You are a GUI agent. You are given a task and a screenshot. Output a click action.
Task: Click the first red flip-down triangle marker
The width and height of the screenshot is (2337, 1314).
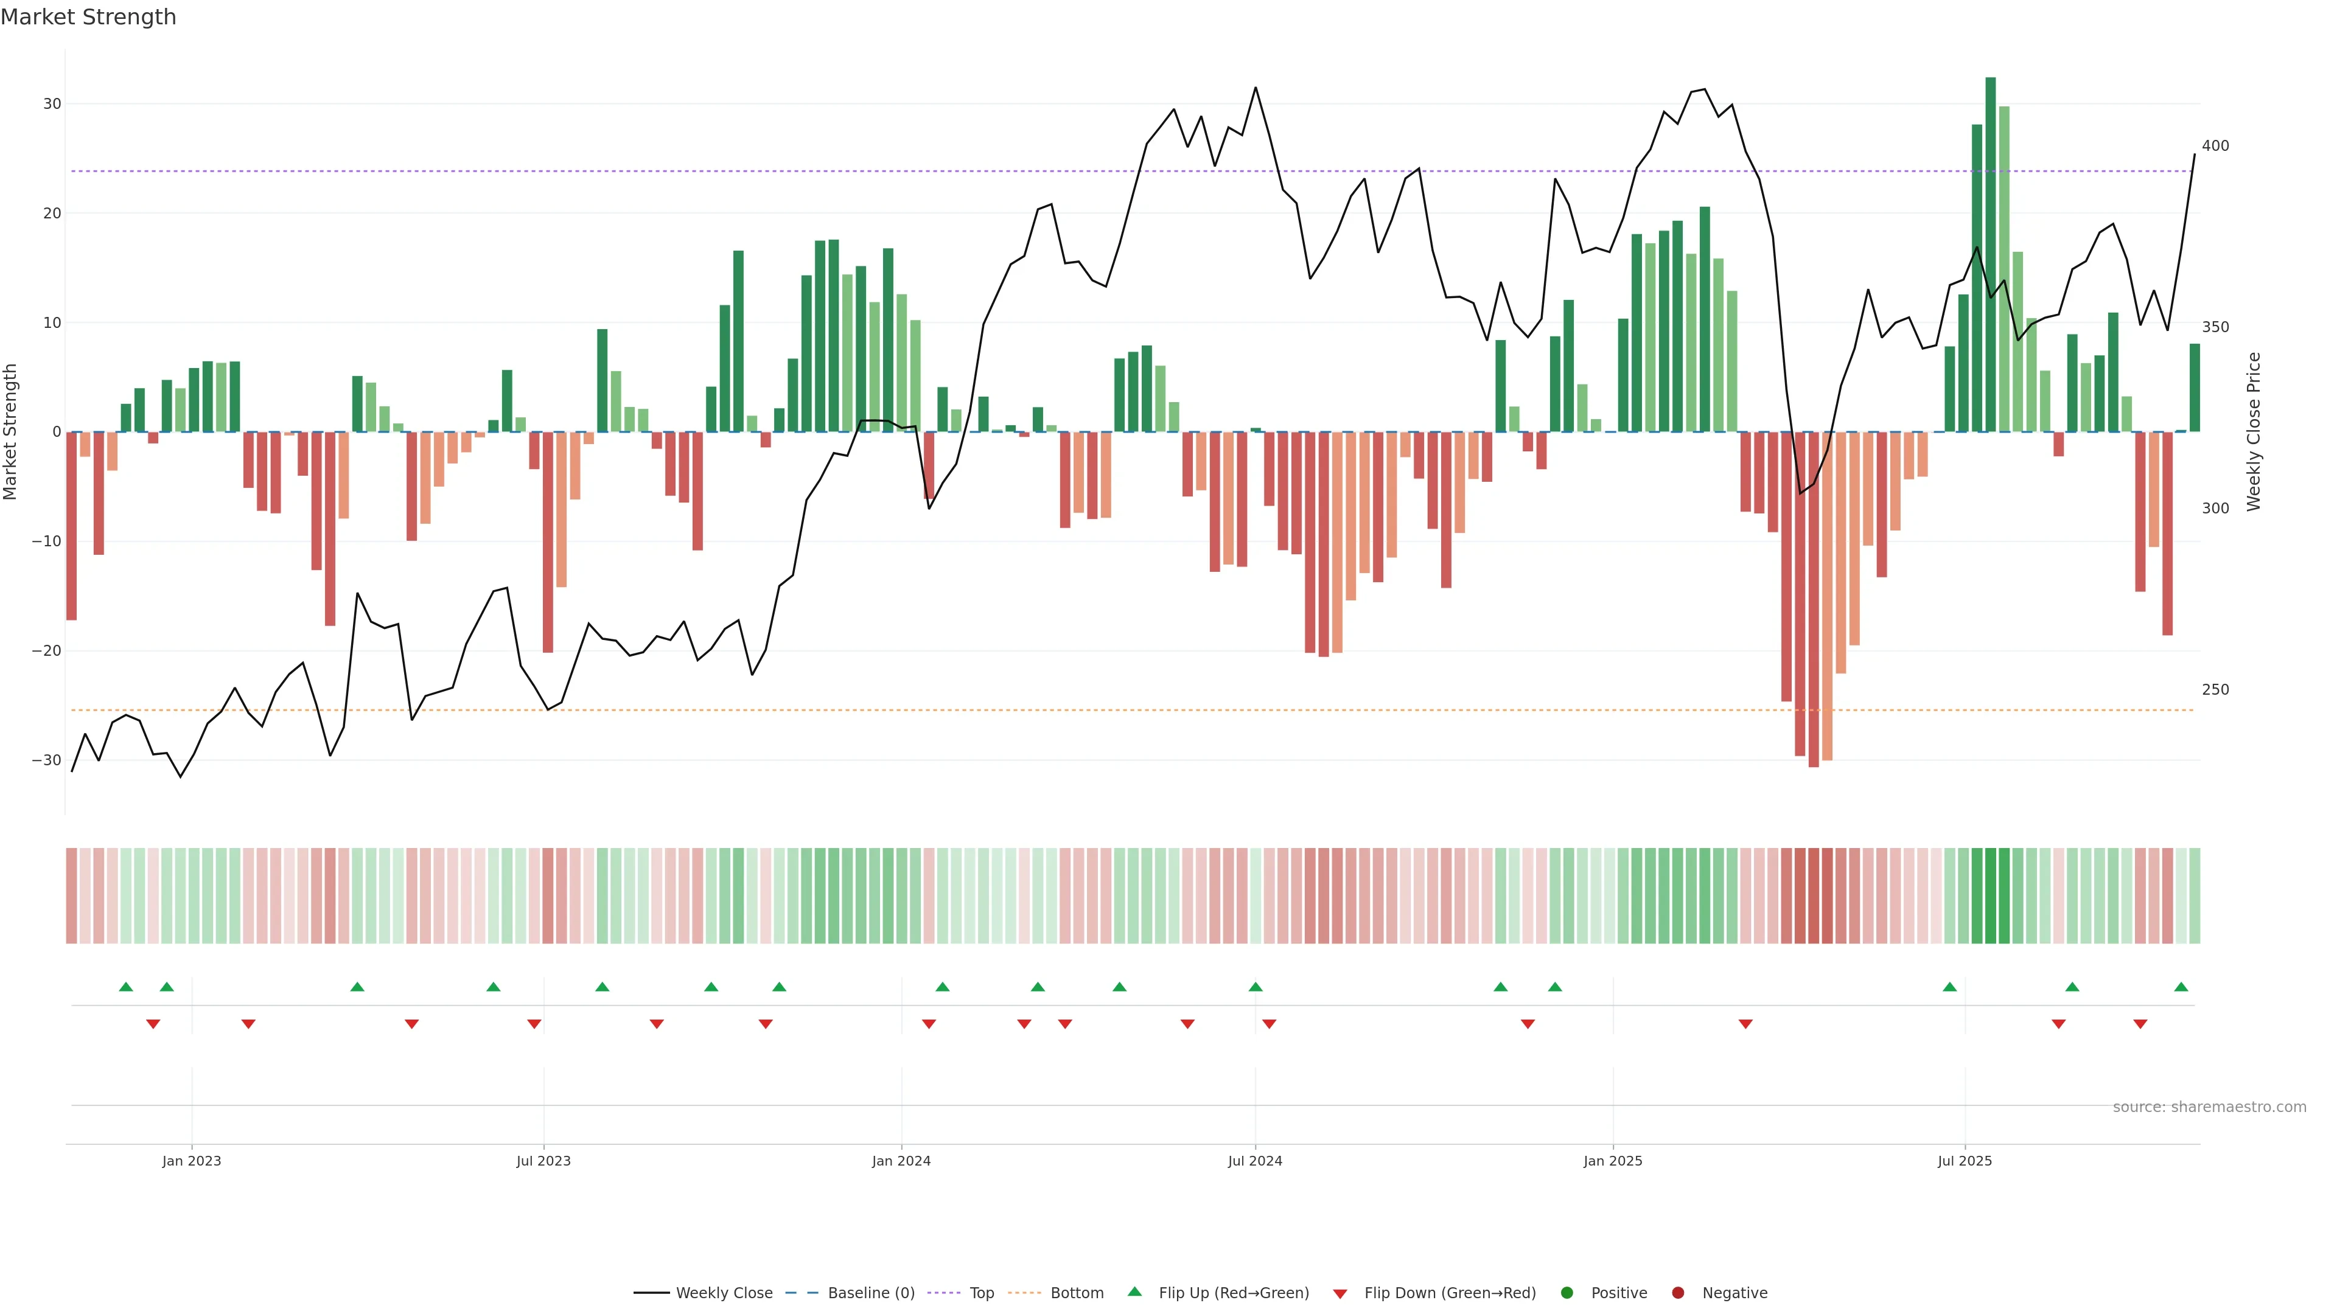tap(153, 1024)
